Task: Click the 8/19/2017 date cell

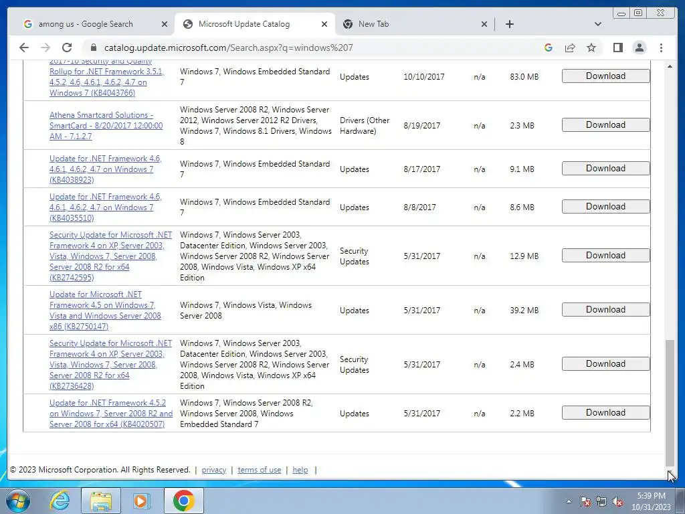Action: click(421, 125)
